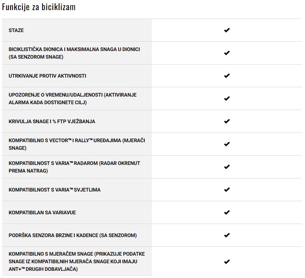This screenshot has width=305, height=278.
Task: Click the checkmark beside Utrkivanje protiv aktivnosti
Action: click(227, 76)
